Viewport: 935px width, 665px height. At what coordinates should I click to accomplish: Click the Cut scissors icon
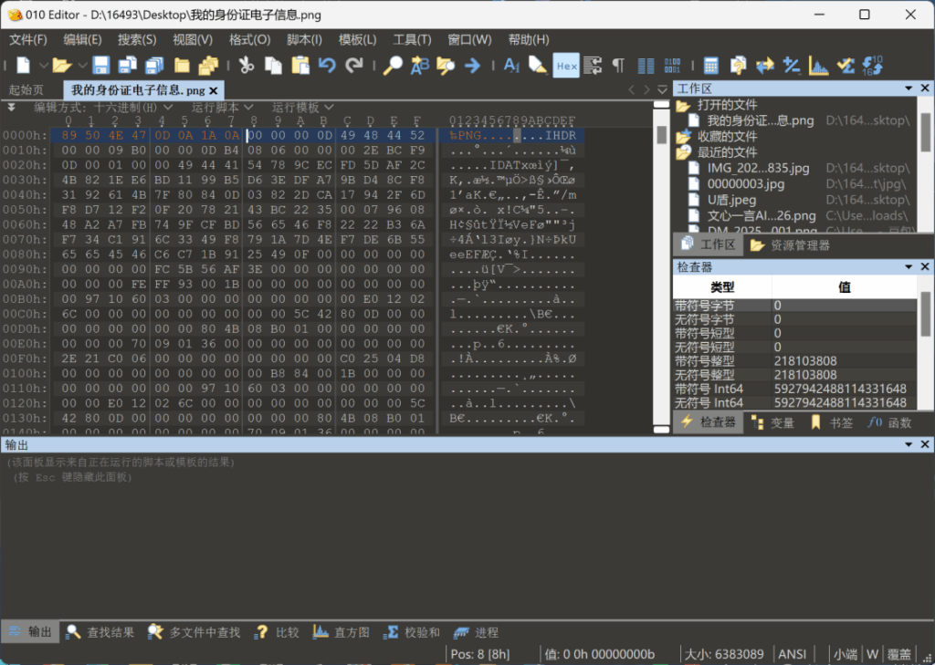(246, 66)
